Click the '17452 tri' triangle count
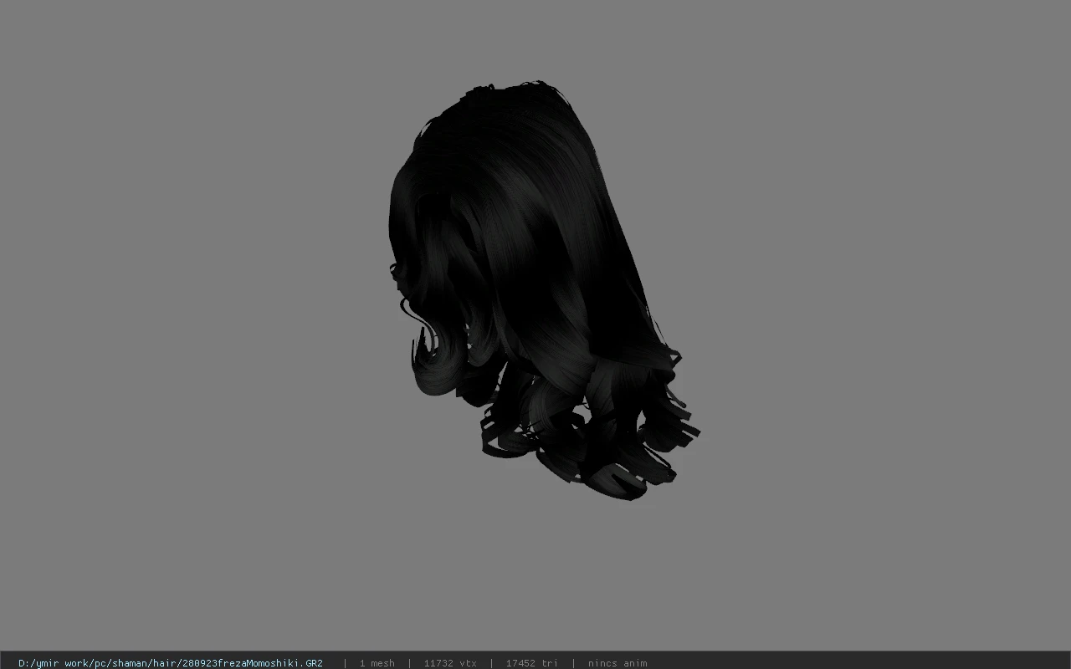Image resolution: width=1071 pixels, height=669 pixels. coord(531,663)
